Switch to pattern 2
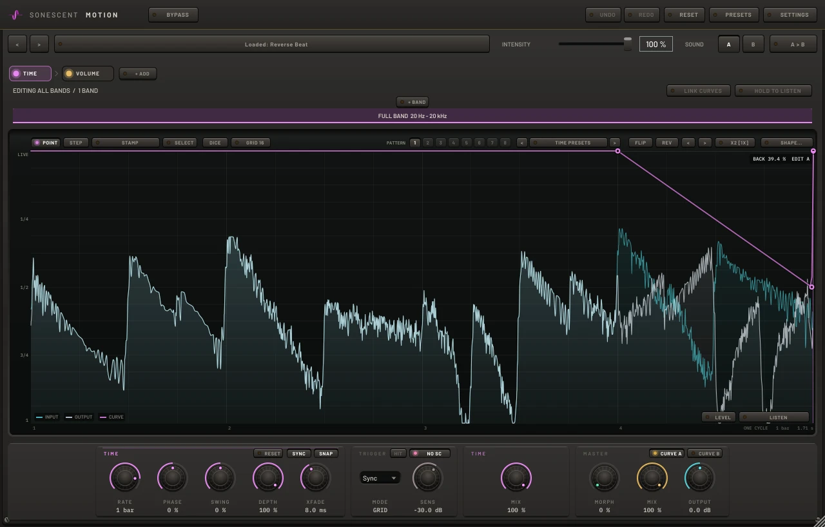The image size is (825, 527). click(x=427, y=143)
